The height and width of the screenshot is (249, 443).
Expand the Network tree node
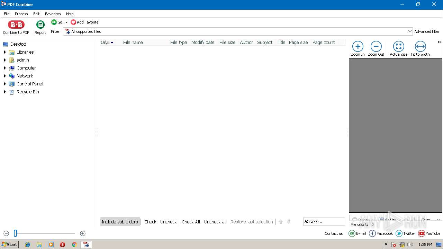[x=5, y=76]
